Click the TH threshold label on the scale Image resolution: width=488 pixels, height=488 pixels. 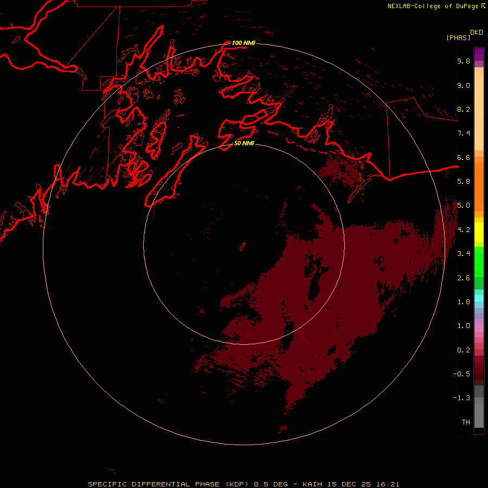pyautogui.click(x=466, y=422)
